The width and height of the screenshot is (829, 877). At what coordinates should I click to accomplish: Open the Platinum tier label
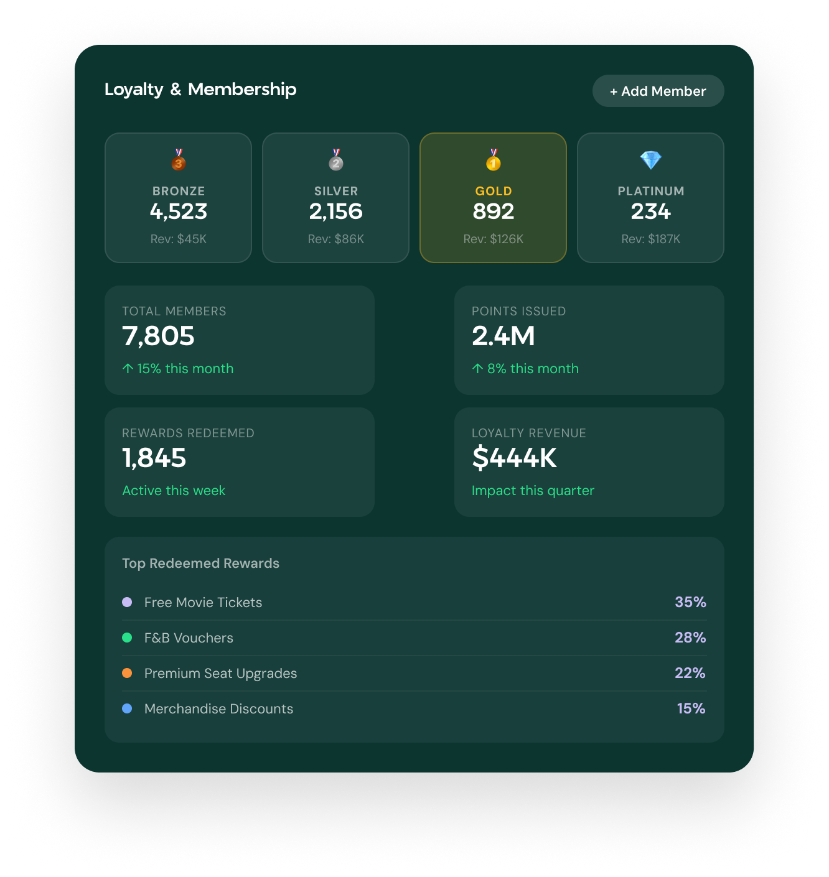pos(650,191)
